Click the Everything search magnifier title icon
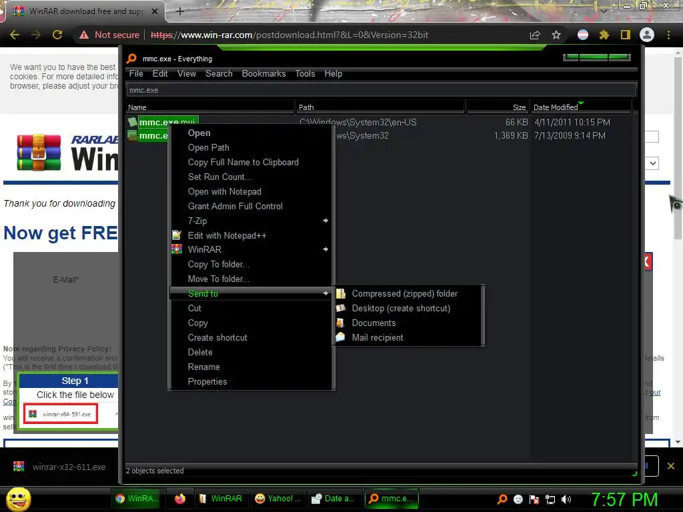683x512 pixels. [x=131, y=59]
